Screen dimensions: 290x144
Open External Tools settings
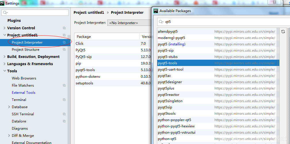(24, 92)
